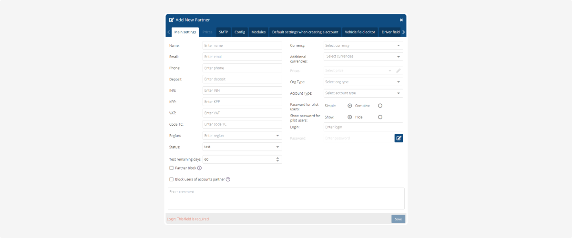Click the password edit icon button
This screenshot has width=572, height=238.
(x=398, y=138)
